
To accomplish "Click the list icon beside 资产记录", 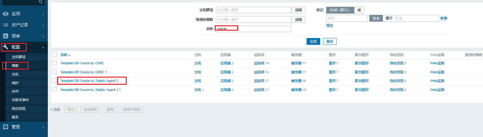I will [x=6, y=25].
